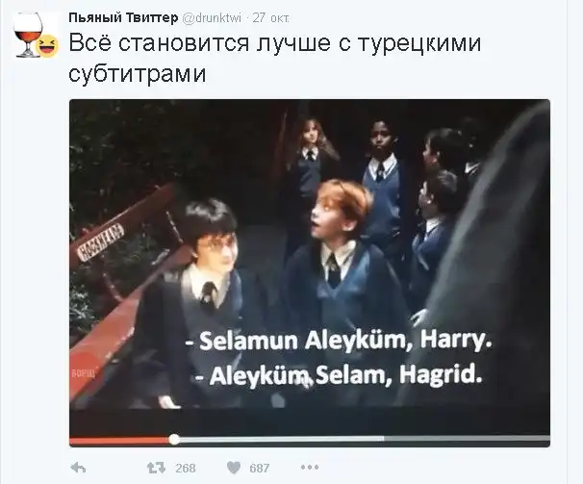View the 268 retweets count
583x484 pixels.
click(x=185, y=468)
